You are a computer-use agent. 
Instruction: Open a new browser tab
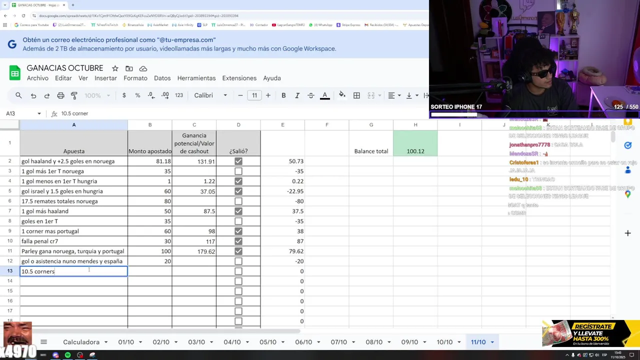point(72,5)
